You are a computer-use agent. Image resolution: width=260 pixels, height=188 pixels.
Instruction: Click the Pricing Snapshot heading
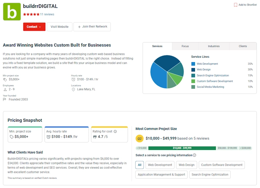(25, 120)
